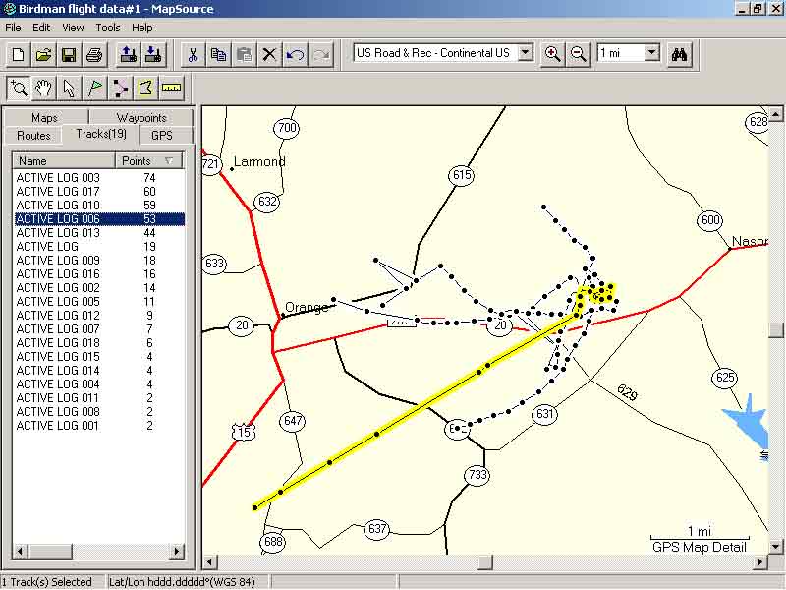
Task: Click the Send to Device icon
Action: (127, 54)
